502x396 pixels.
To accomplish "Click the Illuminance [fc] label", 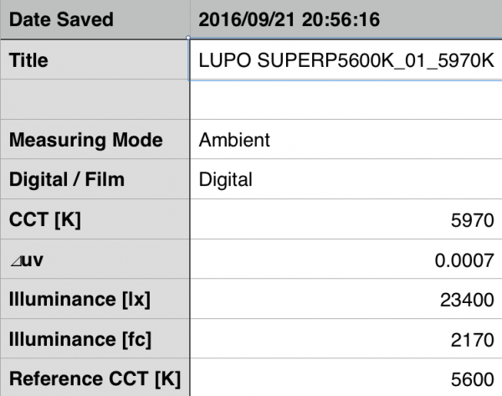I will click(x=75, y=339).
